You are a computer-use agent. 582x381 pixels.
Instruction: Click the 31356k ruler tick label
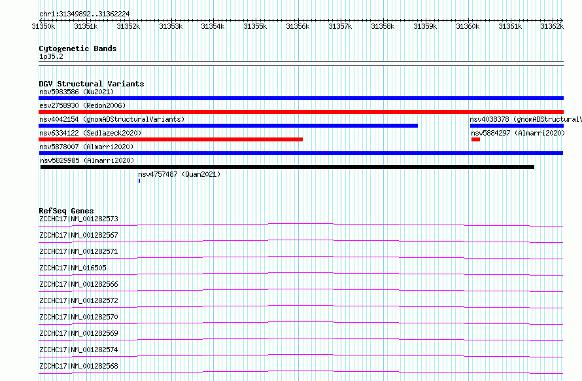pyautogui.click(x=298, y=26)
